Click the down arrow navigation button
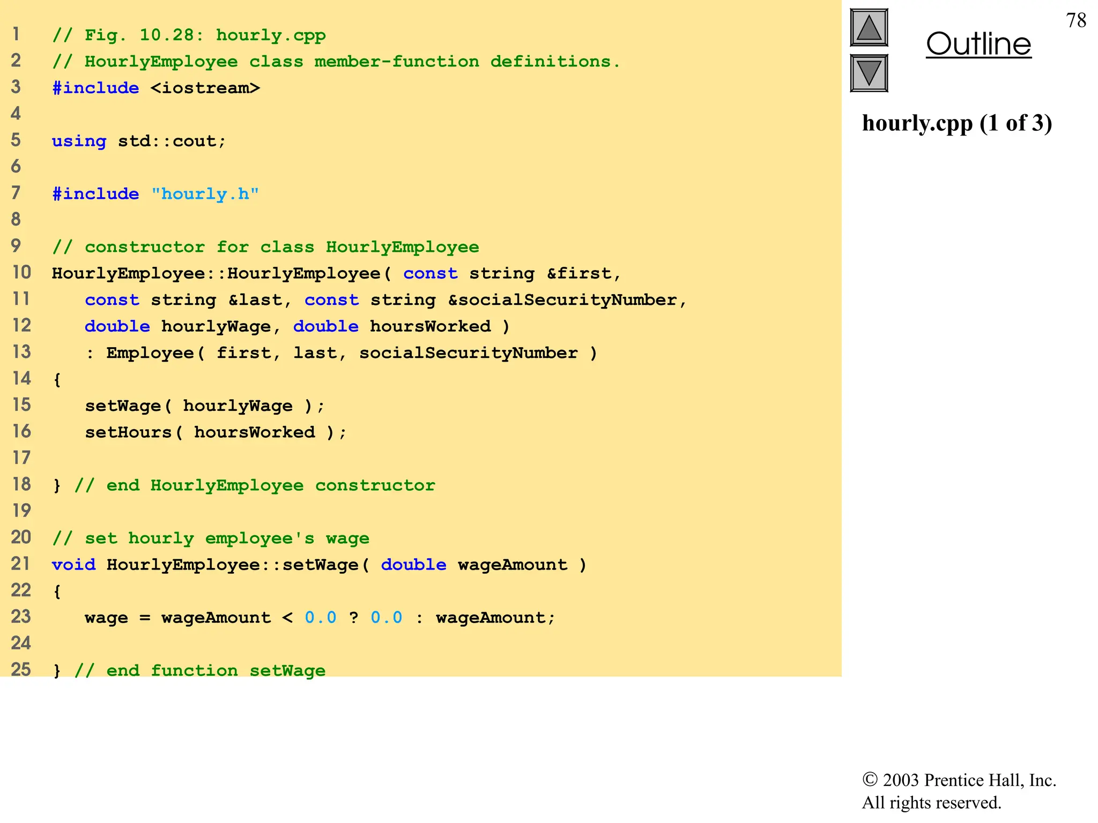 click(x=869, y=73)
